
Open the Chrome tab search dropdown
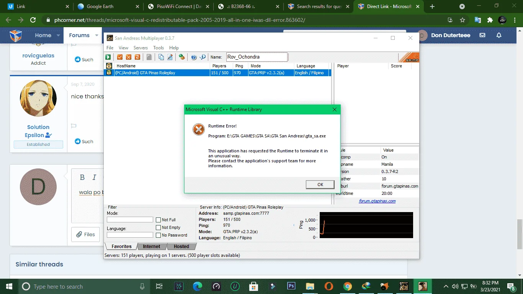pyautogui.click(x=462, y=7)
